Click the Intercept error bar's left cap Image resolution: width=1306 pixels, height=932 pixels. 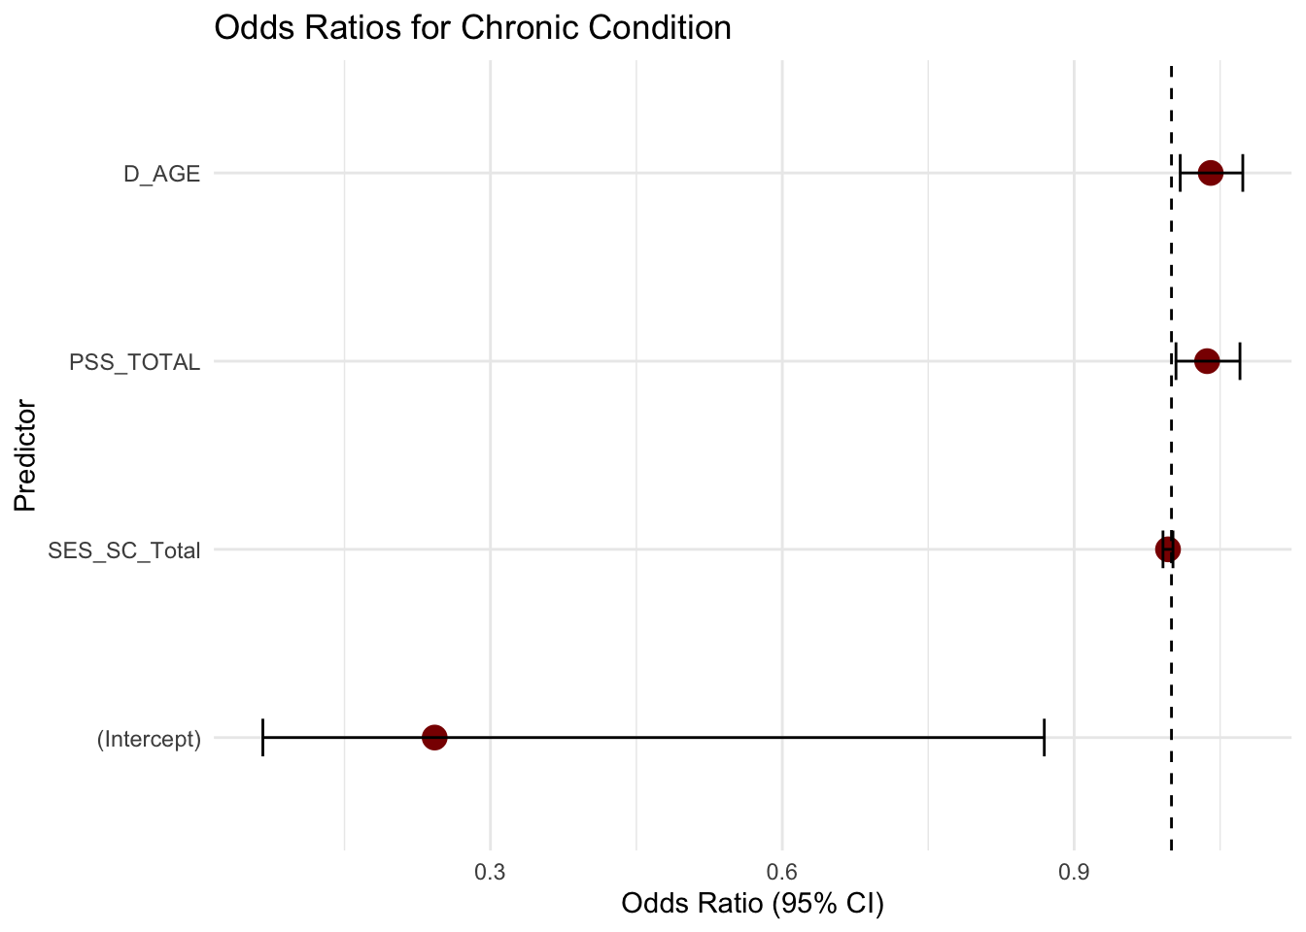[263, 738]
